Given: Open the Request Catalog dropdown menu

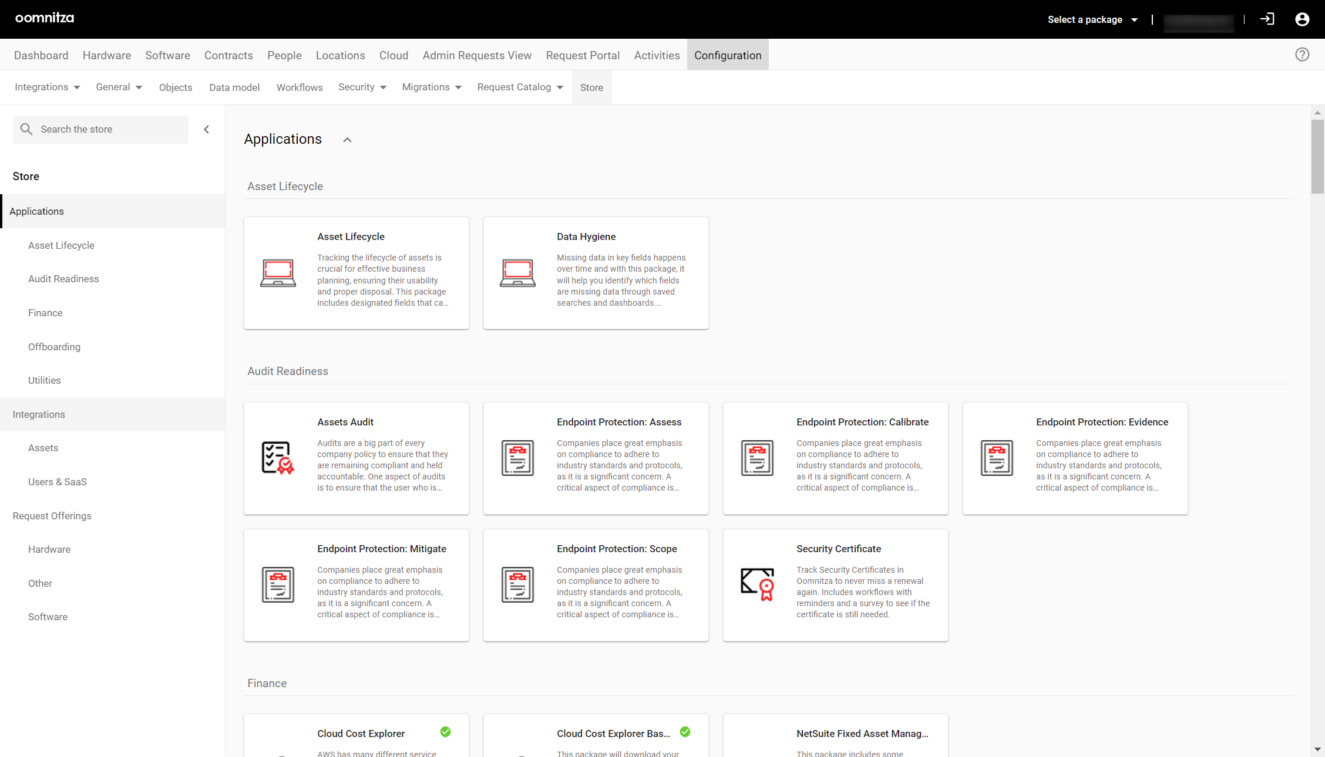Looking at the screenshot, I should coord(520,87).
